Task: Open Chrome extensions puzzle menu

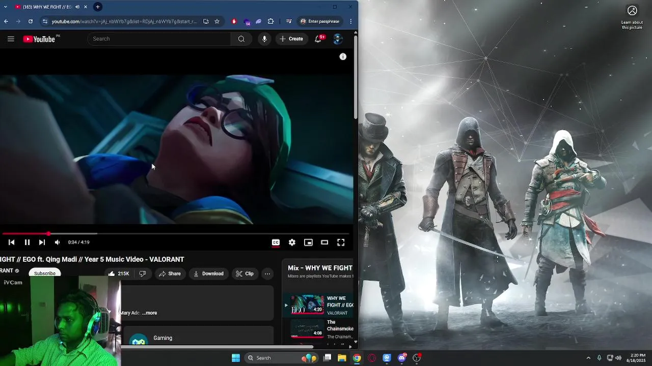Action: [270, 21]
